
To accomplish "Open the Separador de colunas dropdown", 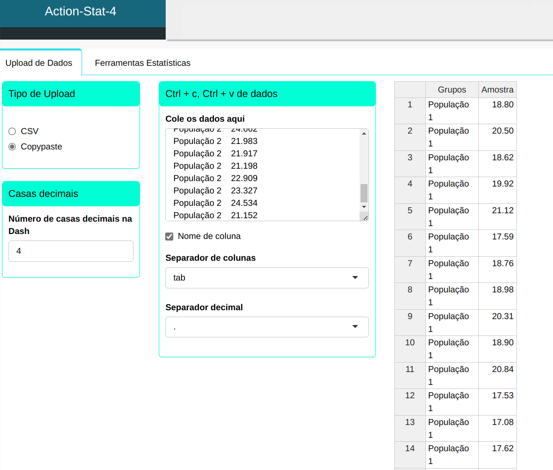I will coord(267,278).
